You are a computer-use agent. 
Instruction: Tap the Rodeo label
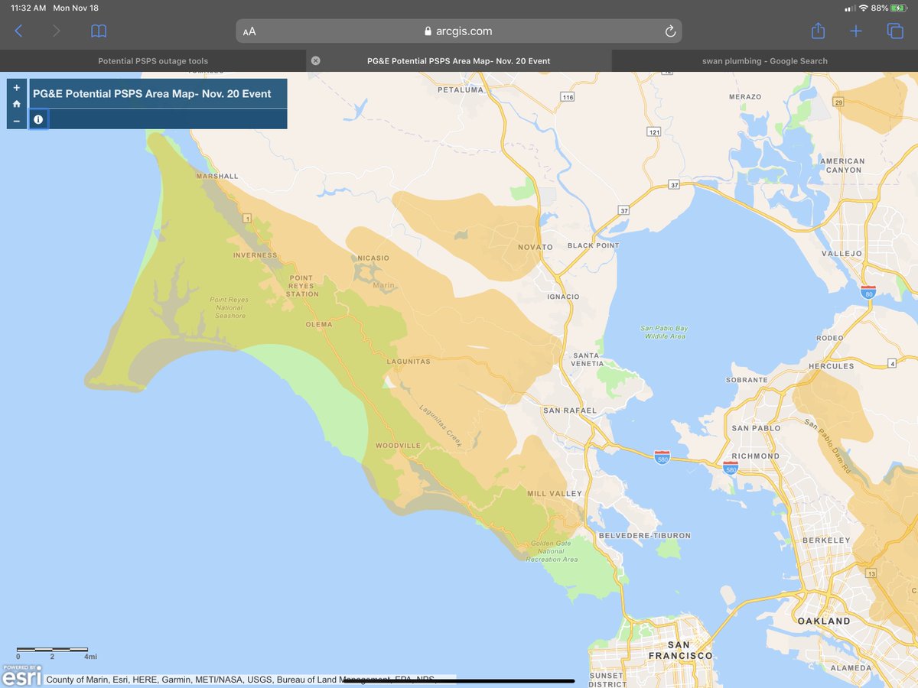coord(830,338)
